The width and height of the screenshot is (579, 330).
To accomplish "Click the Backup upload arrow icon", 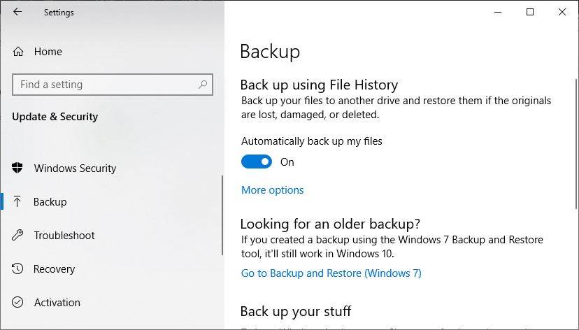I will coord(17,201).
